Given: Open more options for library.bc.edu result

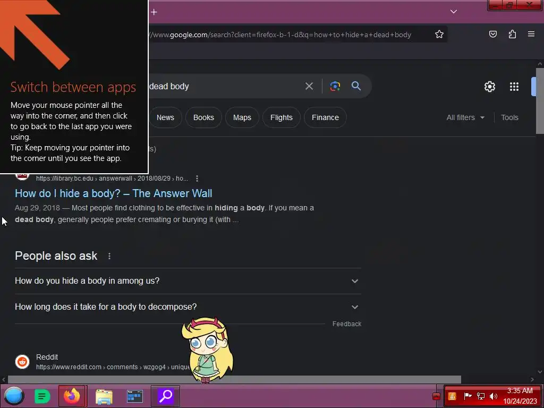Looking at the screenshot, I should point(197,178).
